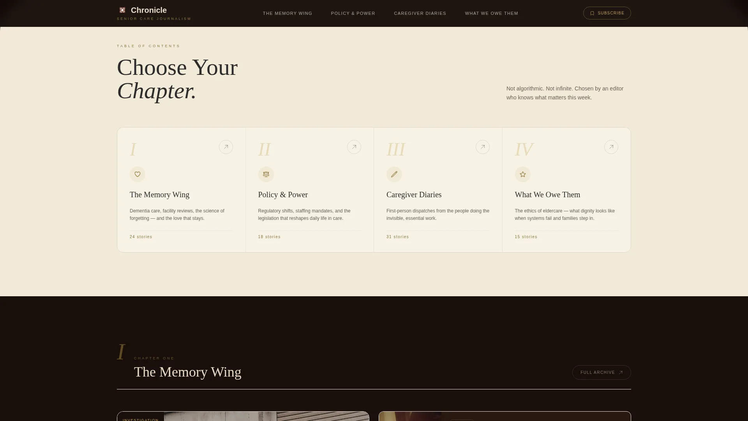The image size is (748, 421).
Task: Click the arrow icon on Caregiver Diaries card
Action: (x=483, y=147)
